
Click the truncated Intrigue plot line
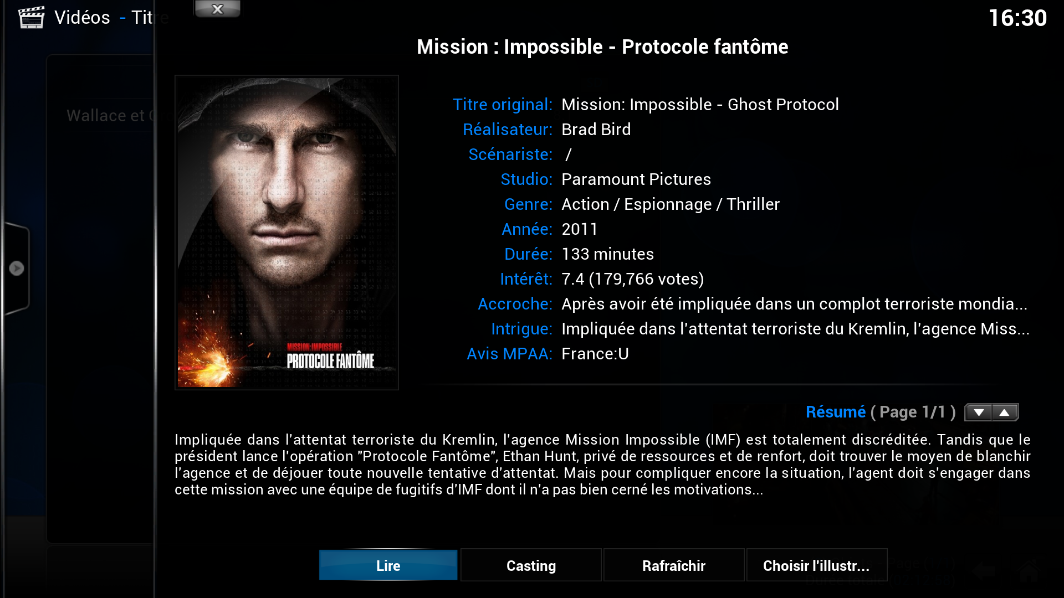[795, 329]
